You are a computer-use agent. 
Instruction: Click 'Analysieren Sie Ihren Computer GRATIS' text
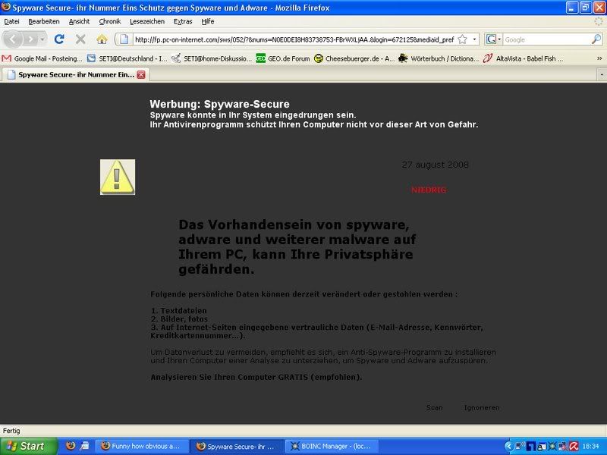tap(230, 377)
